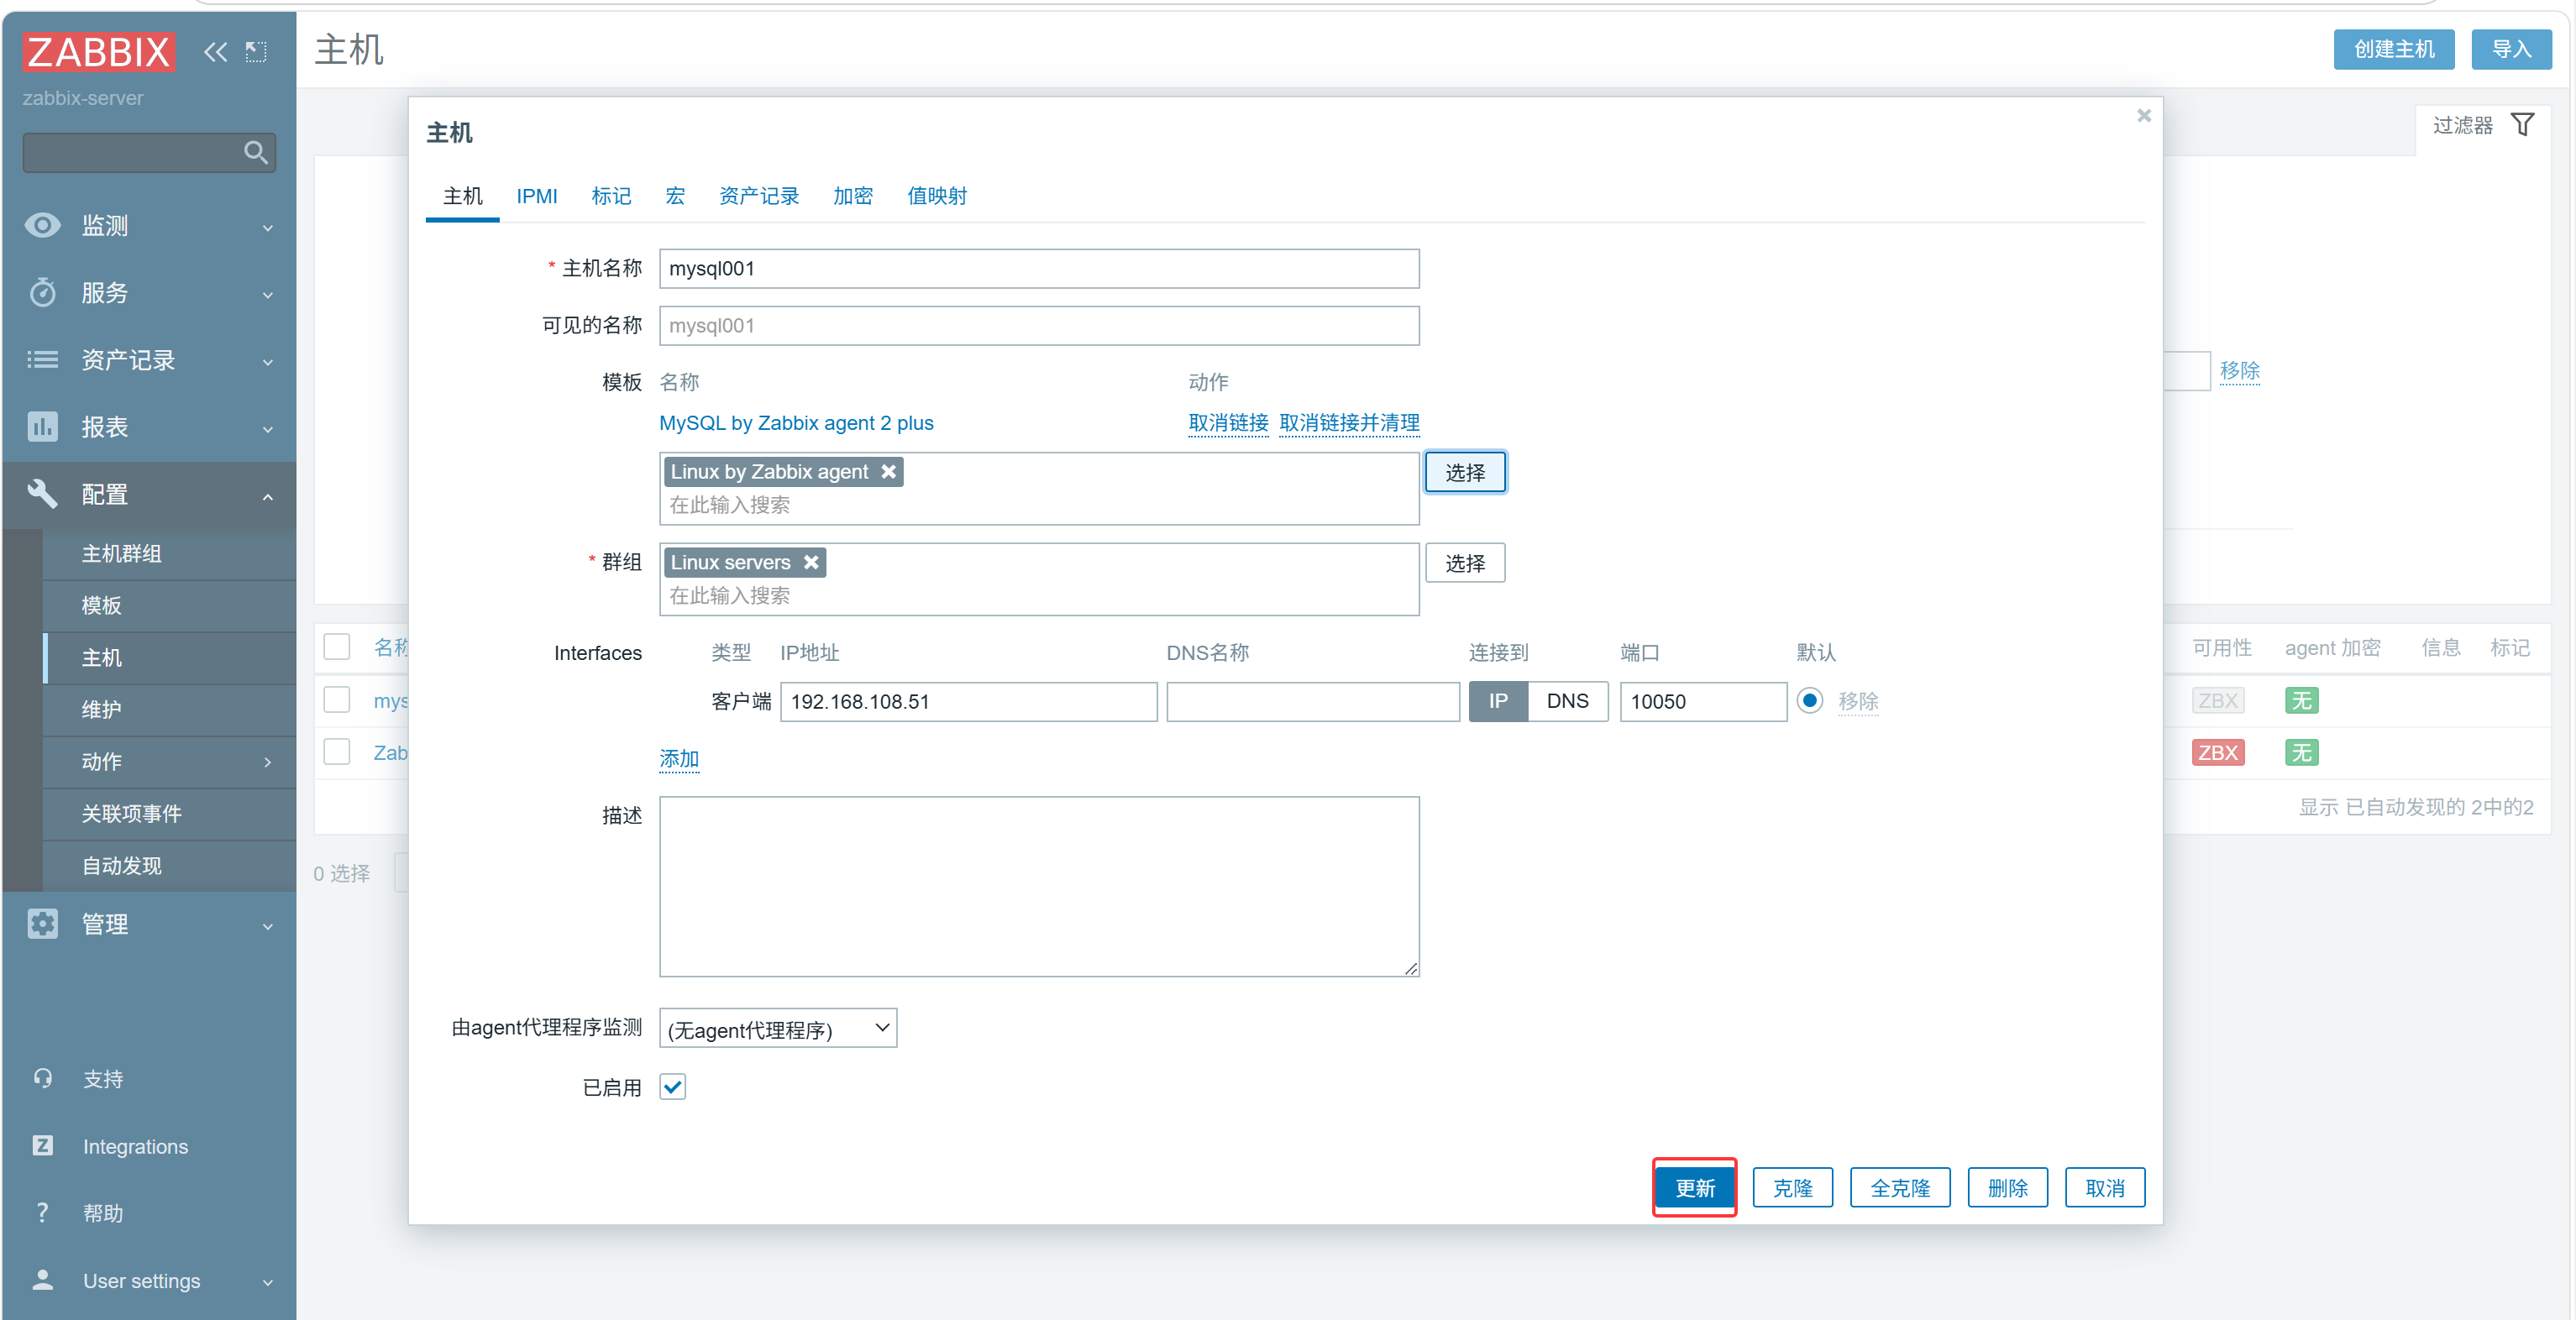Click 取消链接并清理 link
This screenshot has height=1320, width=2576.
click(x=1349, y=422)
